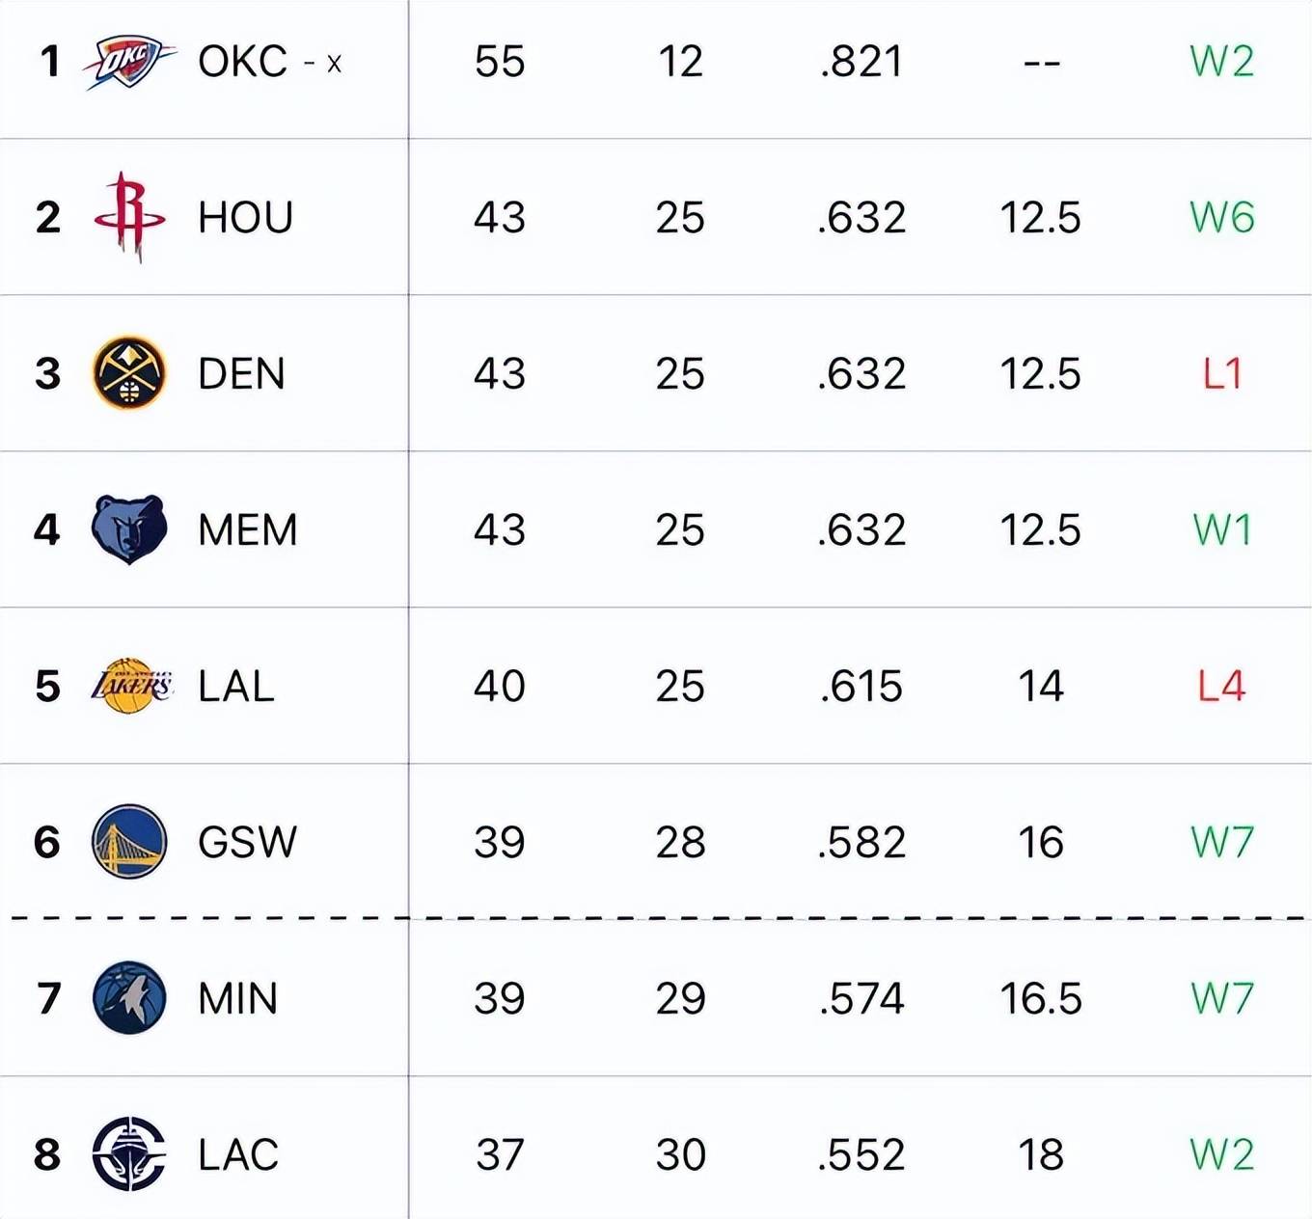Screen dimensions: 1312x1219
Task: Select the MIN team name
Action: pos(237,998)
